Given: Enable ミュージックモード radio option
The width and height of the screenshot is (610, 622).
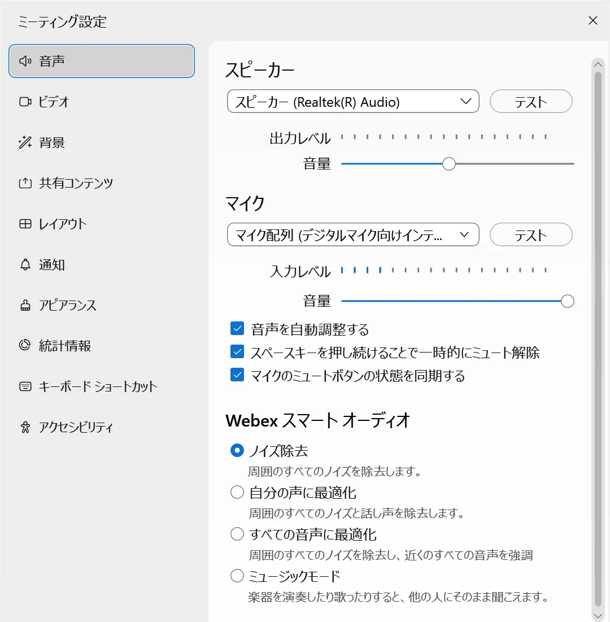Looking at the screenshot, I should click(237, 576).
